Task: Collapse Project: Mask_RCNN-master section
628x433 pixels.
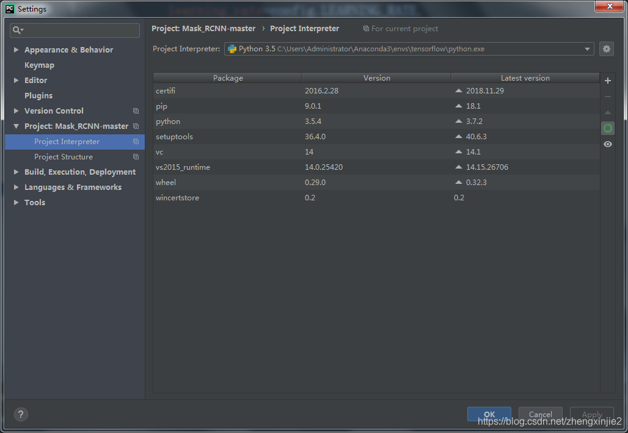Action: point(16,126)
